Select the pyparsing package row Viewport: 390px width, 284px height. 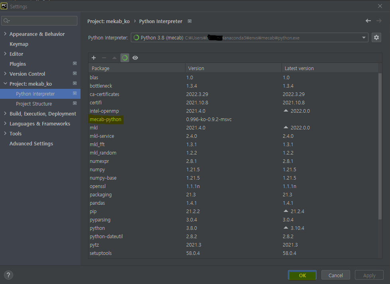pos(233,219)
